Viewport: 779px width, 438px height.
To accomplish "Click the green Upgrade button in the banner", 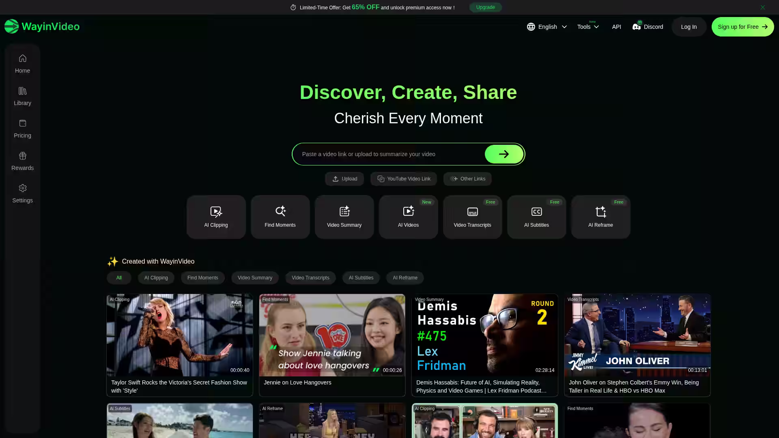I will tap(485, 7).
